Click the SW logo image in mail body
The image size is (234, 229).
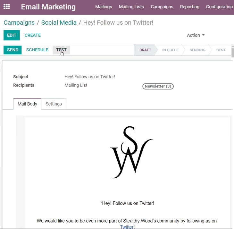click(x=131, y=152)
